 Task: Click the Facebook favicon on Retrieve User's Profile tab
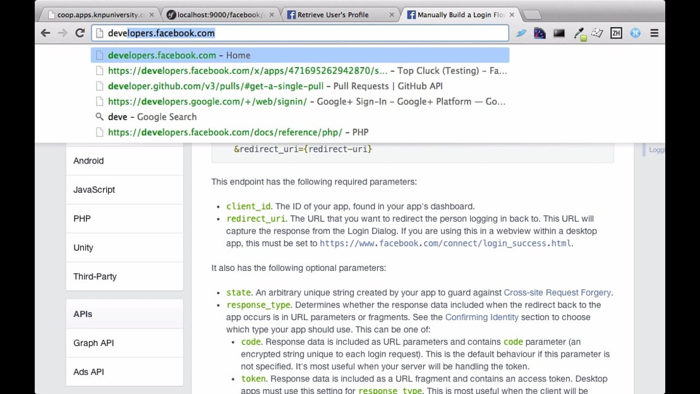click(x=291, y=15)
